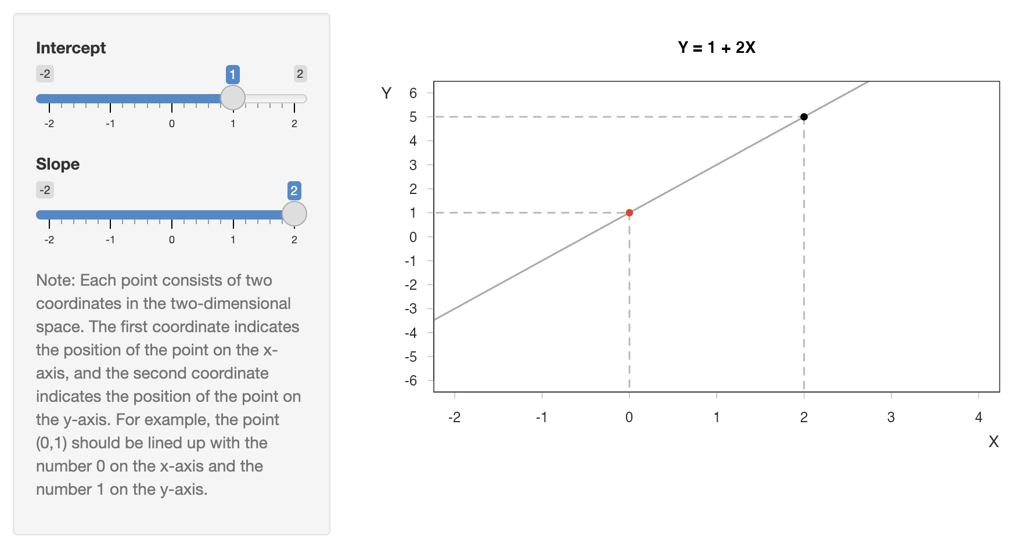This screenshot has width=1029, height=554.
Task: Click the Slope slider handle
Action: point(294,214)
